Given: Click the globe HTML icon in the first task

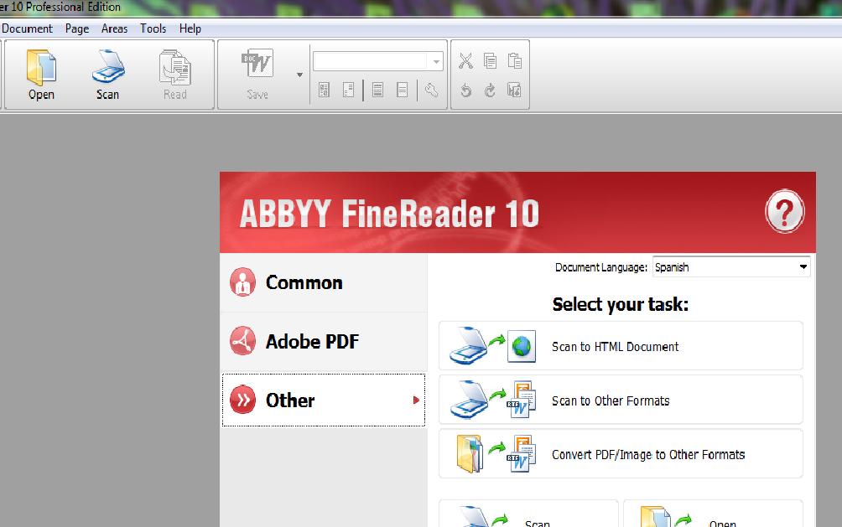Looking at the screenshot, I should 522,347.
